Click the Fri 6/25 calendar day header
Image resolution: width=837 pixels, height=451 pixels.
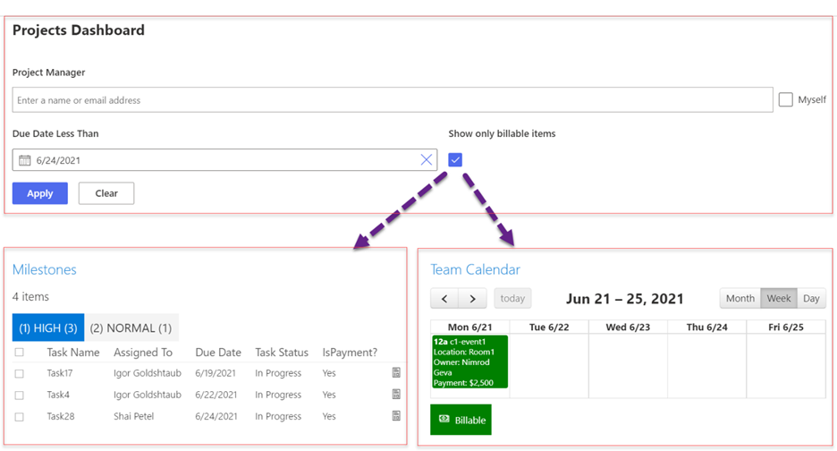pos(786,327)
